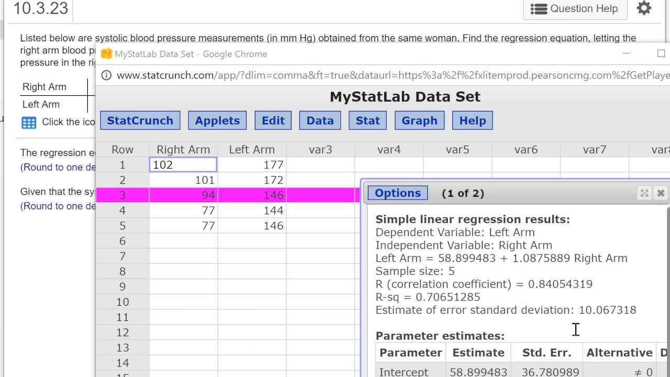Open the Options menu in results panel
This screenshot has height=377, width=670.
click(x=397, y=193)
